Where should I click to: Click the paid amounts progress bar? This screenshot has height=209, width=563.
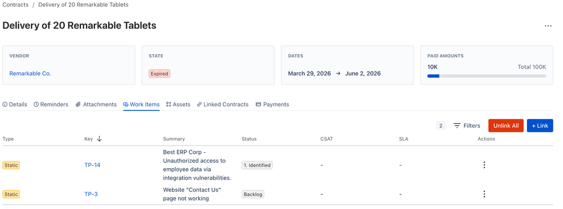(486, 76)
